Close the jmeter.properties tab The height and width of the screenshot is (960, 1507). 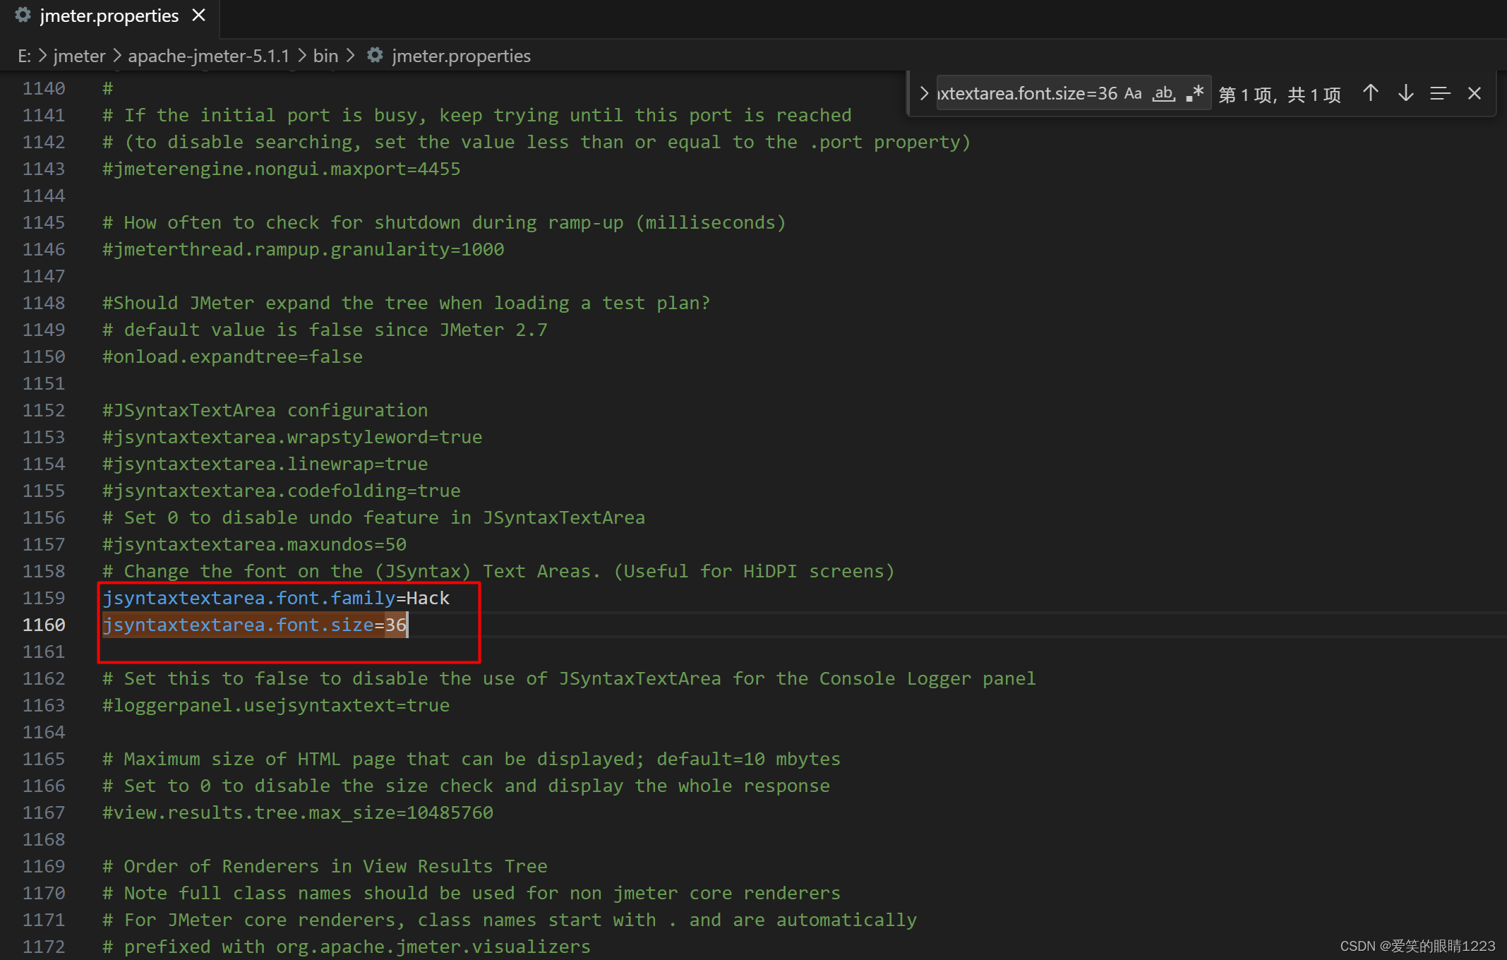199,16
